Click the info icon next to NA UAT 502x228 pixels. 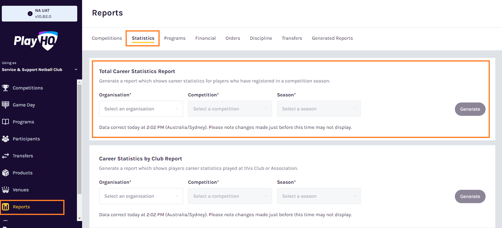[x=30, y=14]
